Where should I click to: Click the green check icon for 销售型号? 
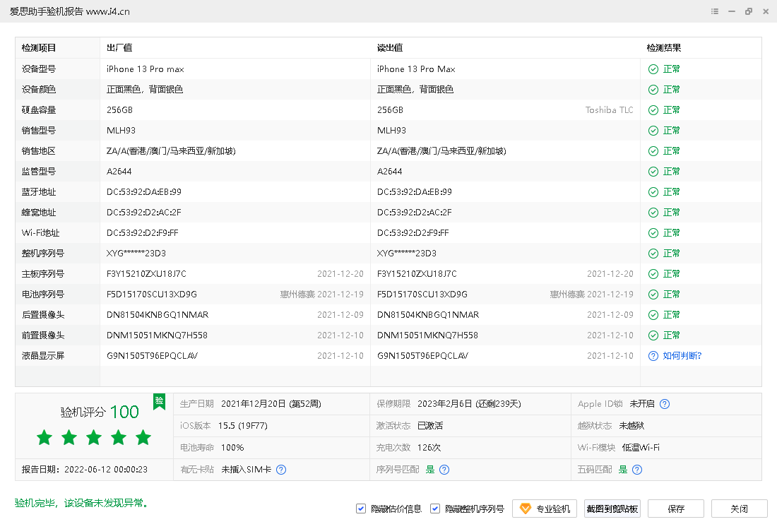click(653, 130)
